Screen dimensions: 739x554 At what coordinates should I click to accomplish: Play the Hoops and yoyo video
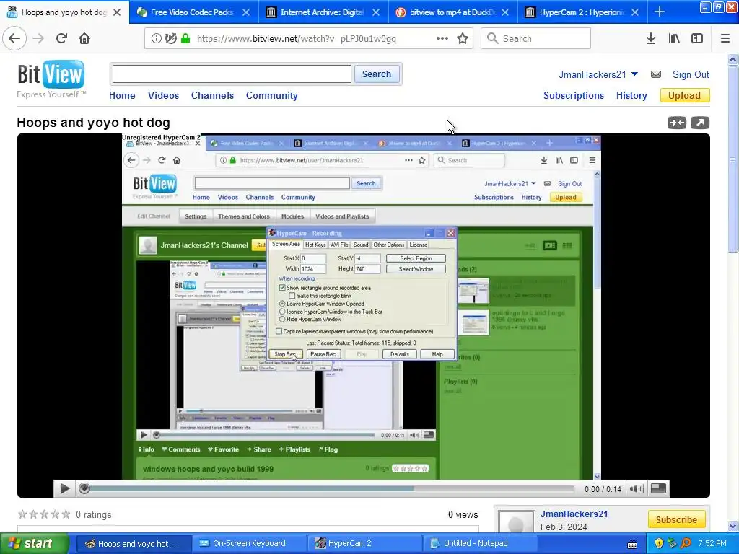(65, 489)
